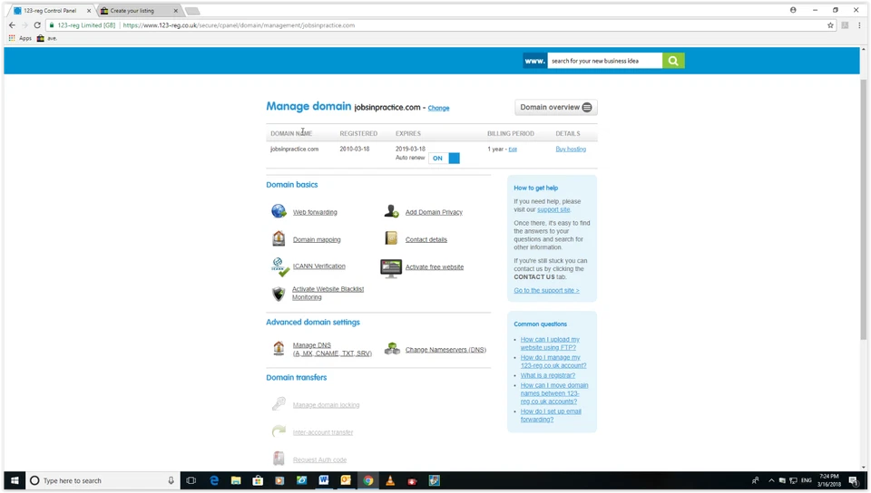Click the Add Domain Privacy person icon
The width and height of the screenshot is (871, 493).
click(x=391, y=211)
